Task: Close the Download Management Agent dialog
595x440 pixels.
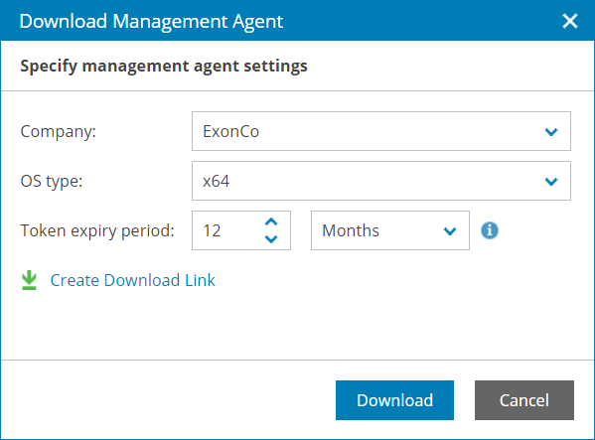Action: (570, 21)
